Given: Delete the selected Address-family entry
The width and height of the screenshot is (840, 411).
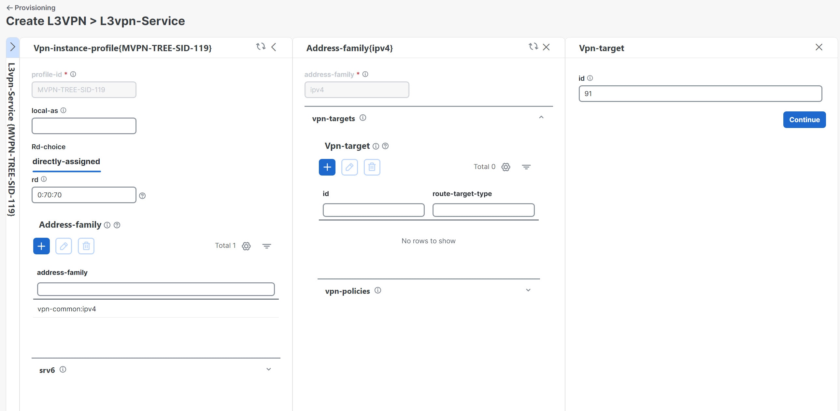Looking at the screenshot, I should click(x=86, y=246).
